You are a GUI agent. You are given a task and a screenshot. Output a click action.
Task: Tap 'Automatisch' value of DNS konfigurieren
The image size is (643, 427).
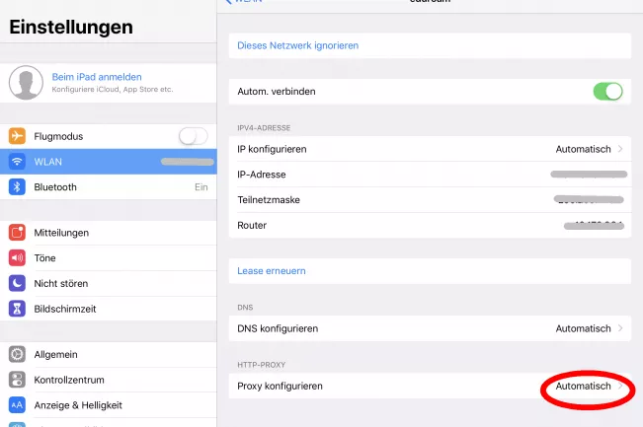(583, 328)
